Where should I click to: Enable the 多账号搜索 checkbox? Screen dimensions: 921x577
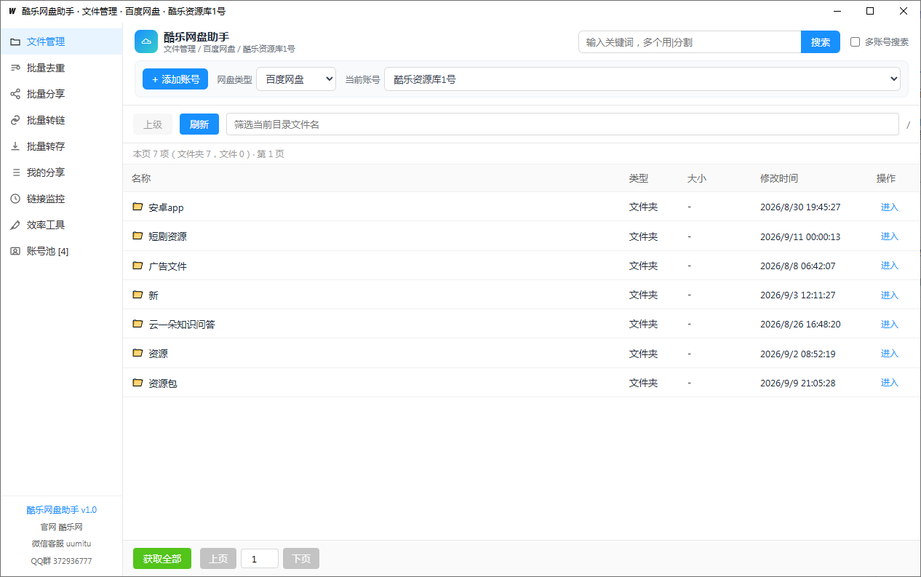coord(856,42)
